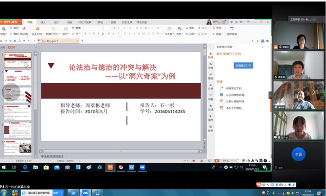
Task: Switch to the 设计 Design ribbon tab
Action: click(57, 22)
